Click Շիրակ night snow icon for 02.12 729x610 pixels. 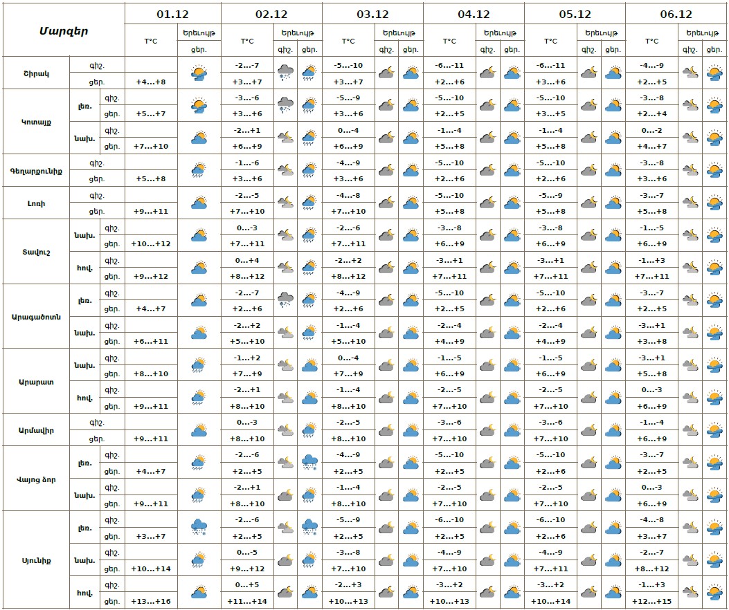click(285, 73)
